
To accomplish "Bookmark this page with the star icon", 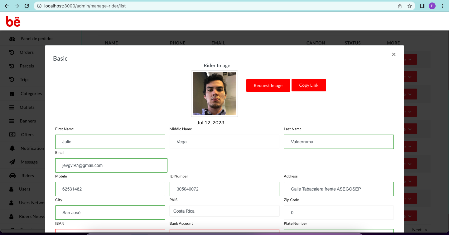I will click(x=410, y=6).
